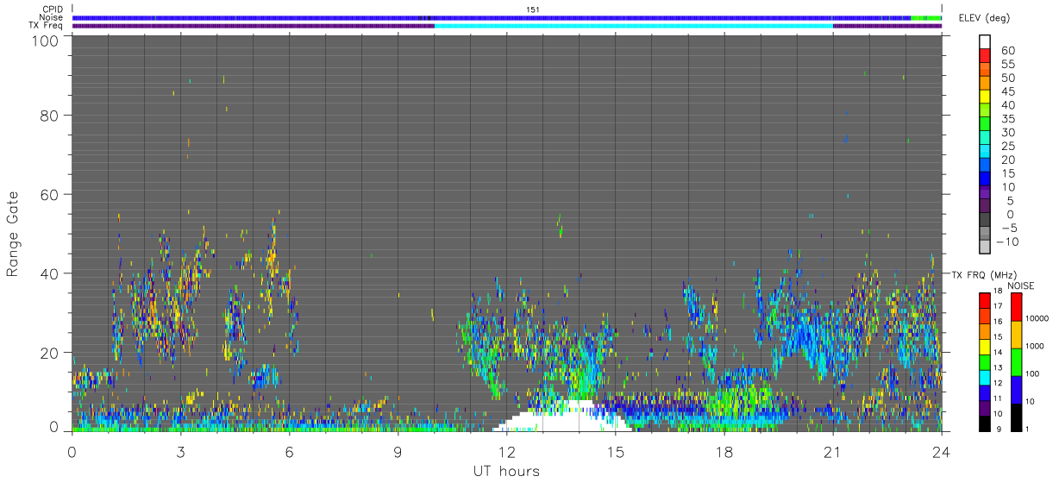Click the 45 label on ELEV scale

1007,91
